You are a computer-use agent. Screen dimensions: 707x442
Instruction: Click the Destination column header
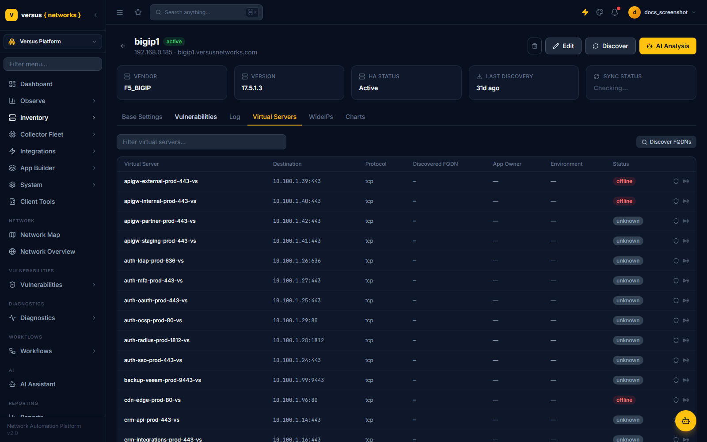tap(287, 164)
